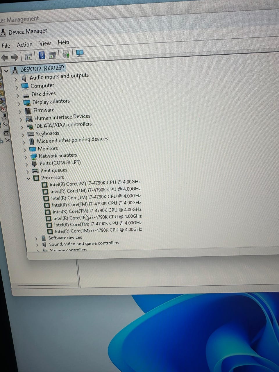279x372 pixels.
Task: Collapse the DESKTOP-NKRT26P root node
Action: (6, 71)
